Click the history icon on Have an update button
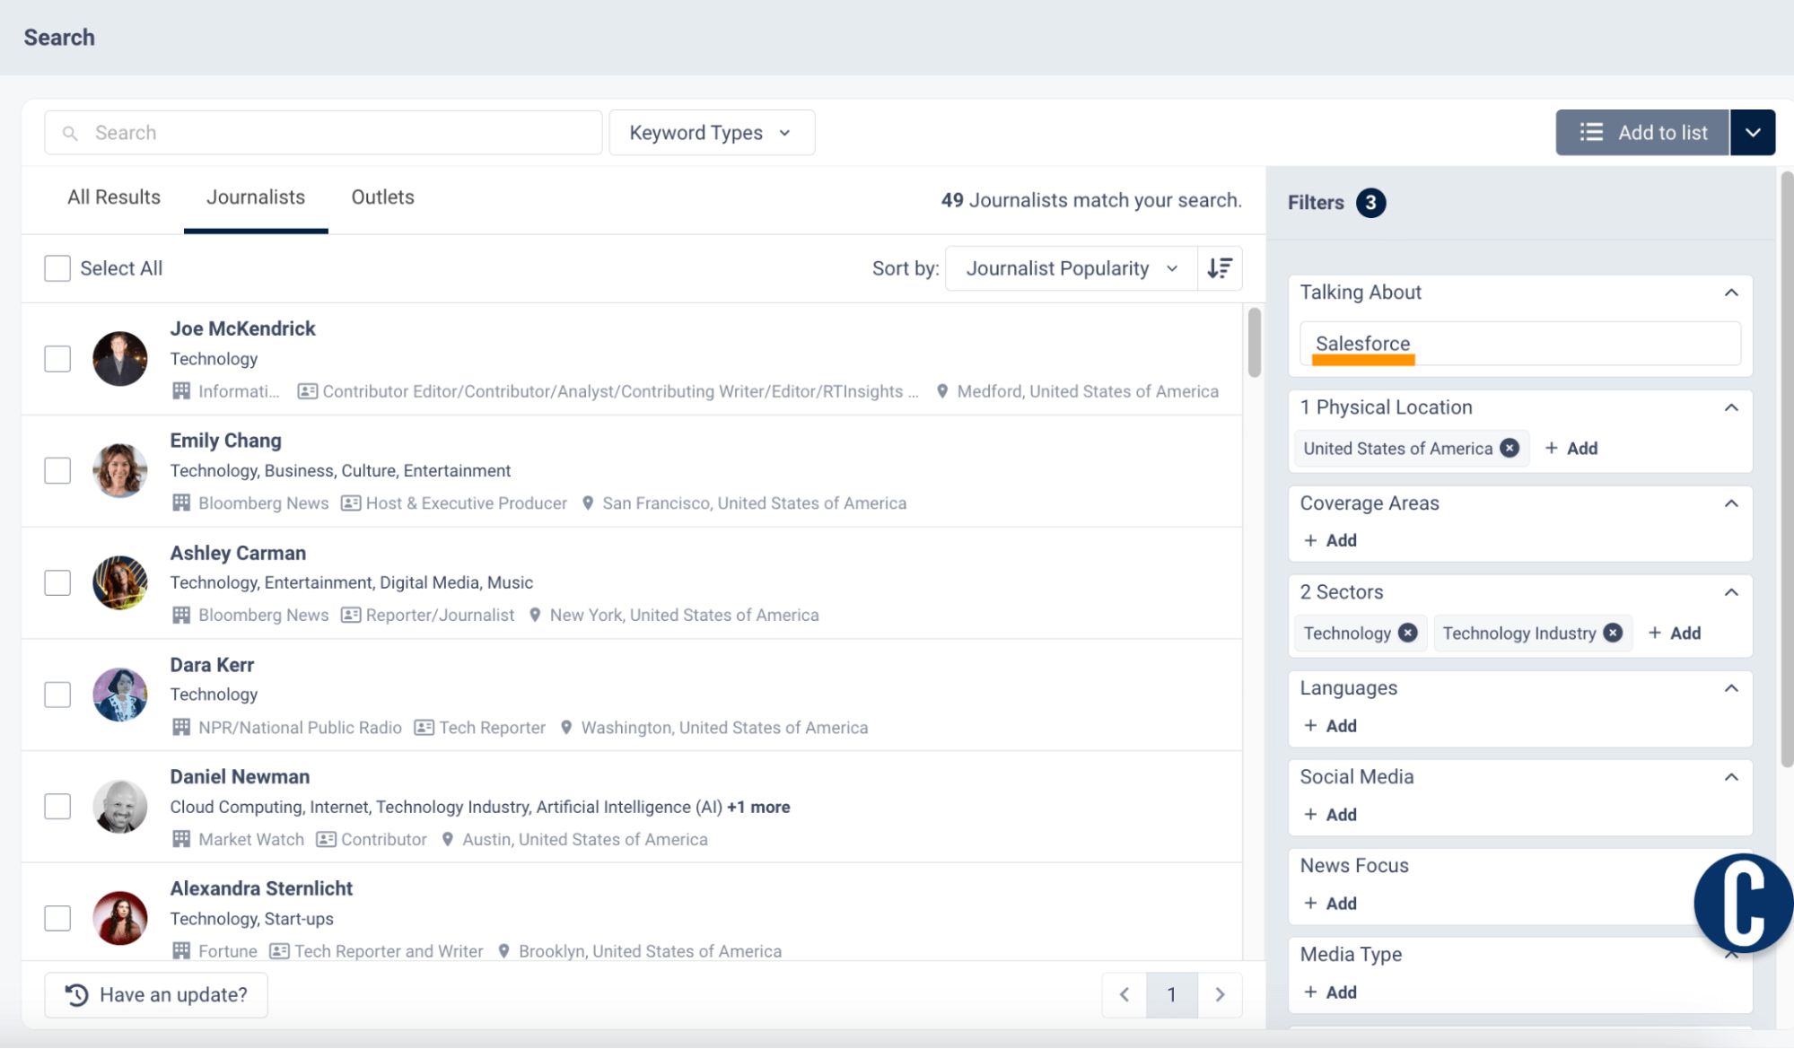 77,994
